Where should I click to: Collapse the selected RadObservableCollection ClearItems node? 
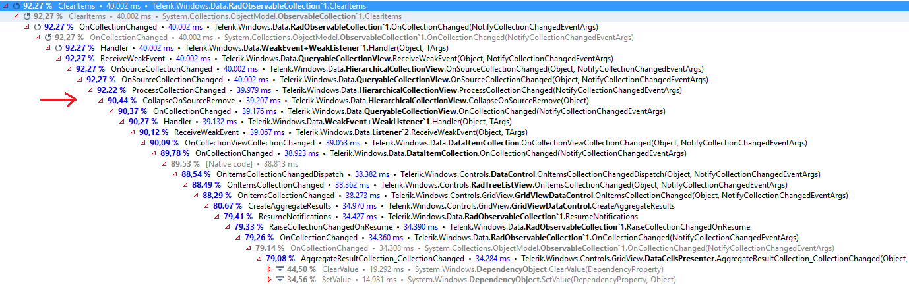click(6, 6)
